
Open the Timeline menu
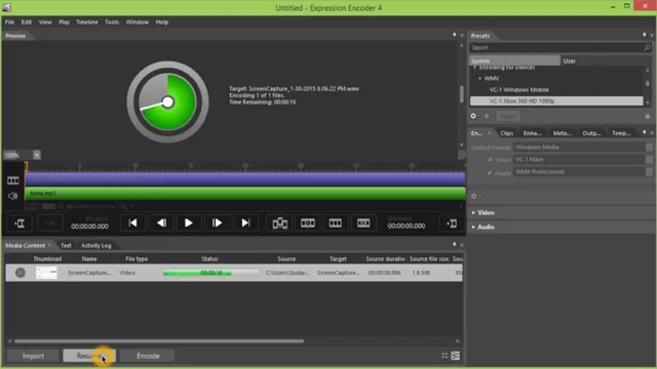[x=87, y=22]
